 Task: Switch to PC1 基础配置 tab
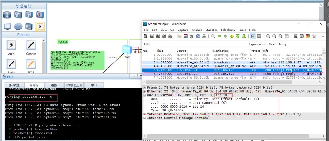pyautogui.click(x=14, y=85)
